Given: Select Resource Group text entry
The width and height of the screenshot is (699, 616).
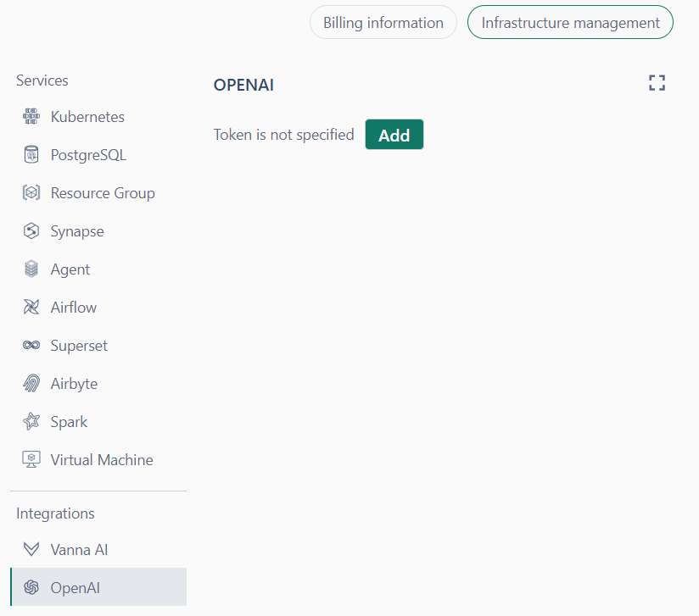Looking at the screenshot, I should pos(103,193).
